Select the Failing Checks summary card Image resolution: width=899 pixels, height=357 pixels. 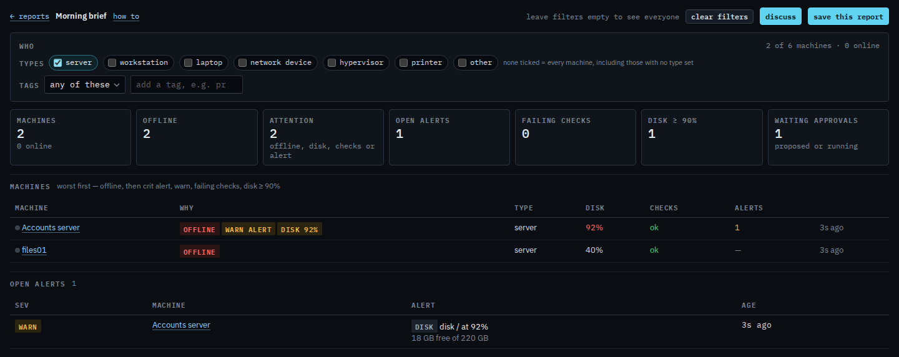tap(576, 137)
